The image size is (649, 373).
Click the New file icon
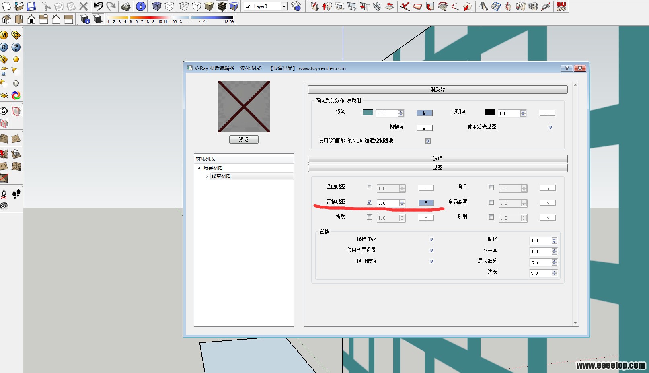pos(7,6)
